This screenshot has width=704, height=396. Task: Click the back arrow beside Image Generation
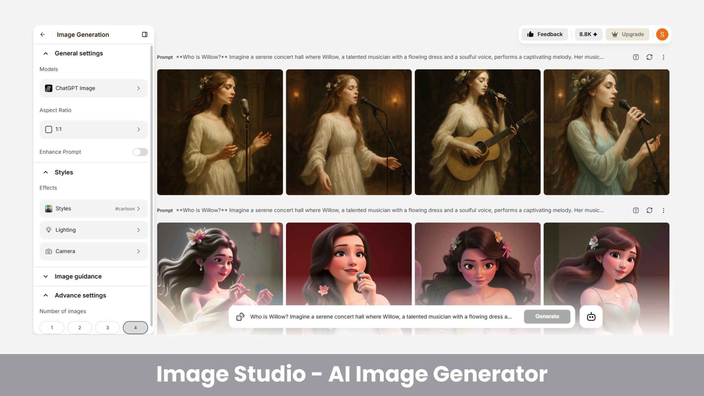tap(43, 35)
